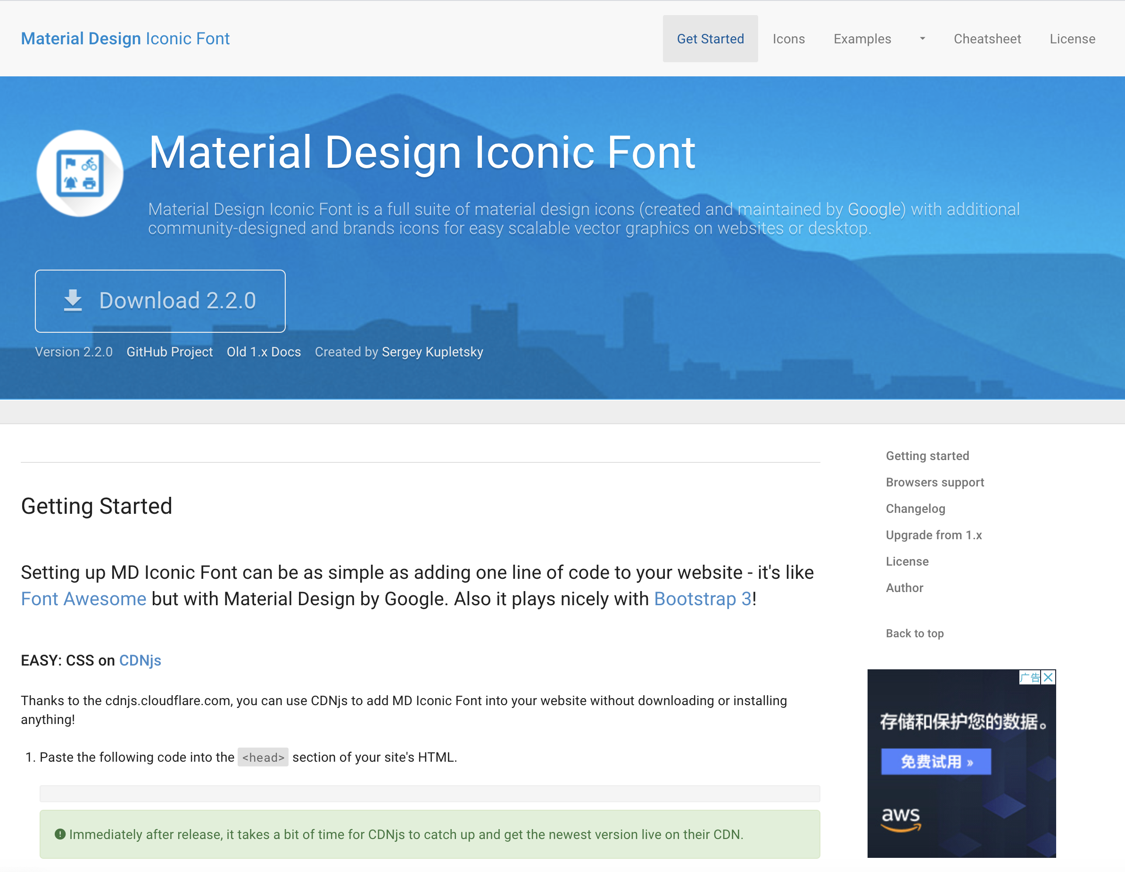Screen dimensions: 1125x872
Task: Click the blue free trial ad button
Action: (936, 761)
